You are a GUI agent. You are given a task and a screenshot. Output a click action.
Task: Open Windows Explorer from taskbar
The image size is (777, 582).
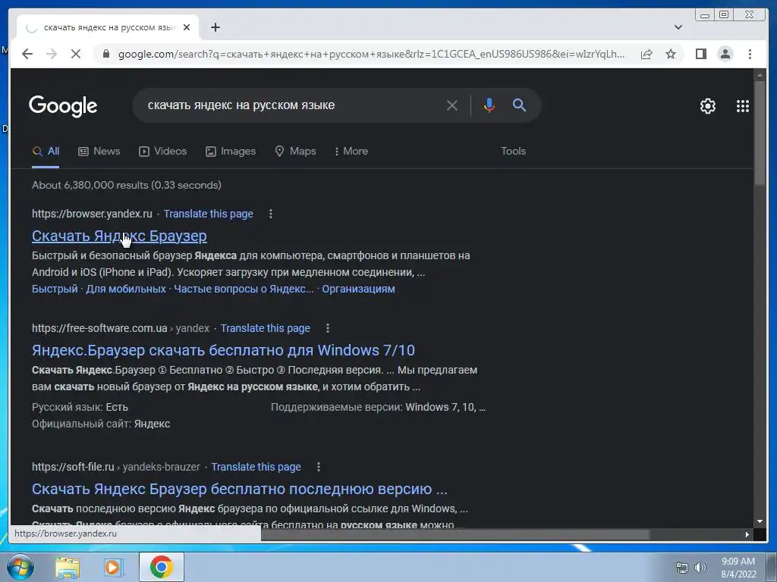coord(68,567)
